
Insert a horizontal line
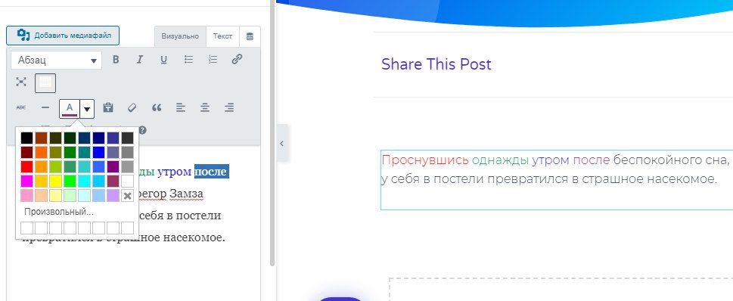[45, 107]
